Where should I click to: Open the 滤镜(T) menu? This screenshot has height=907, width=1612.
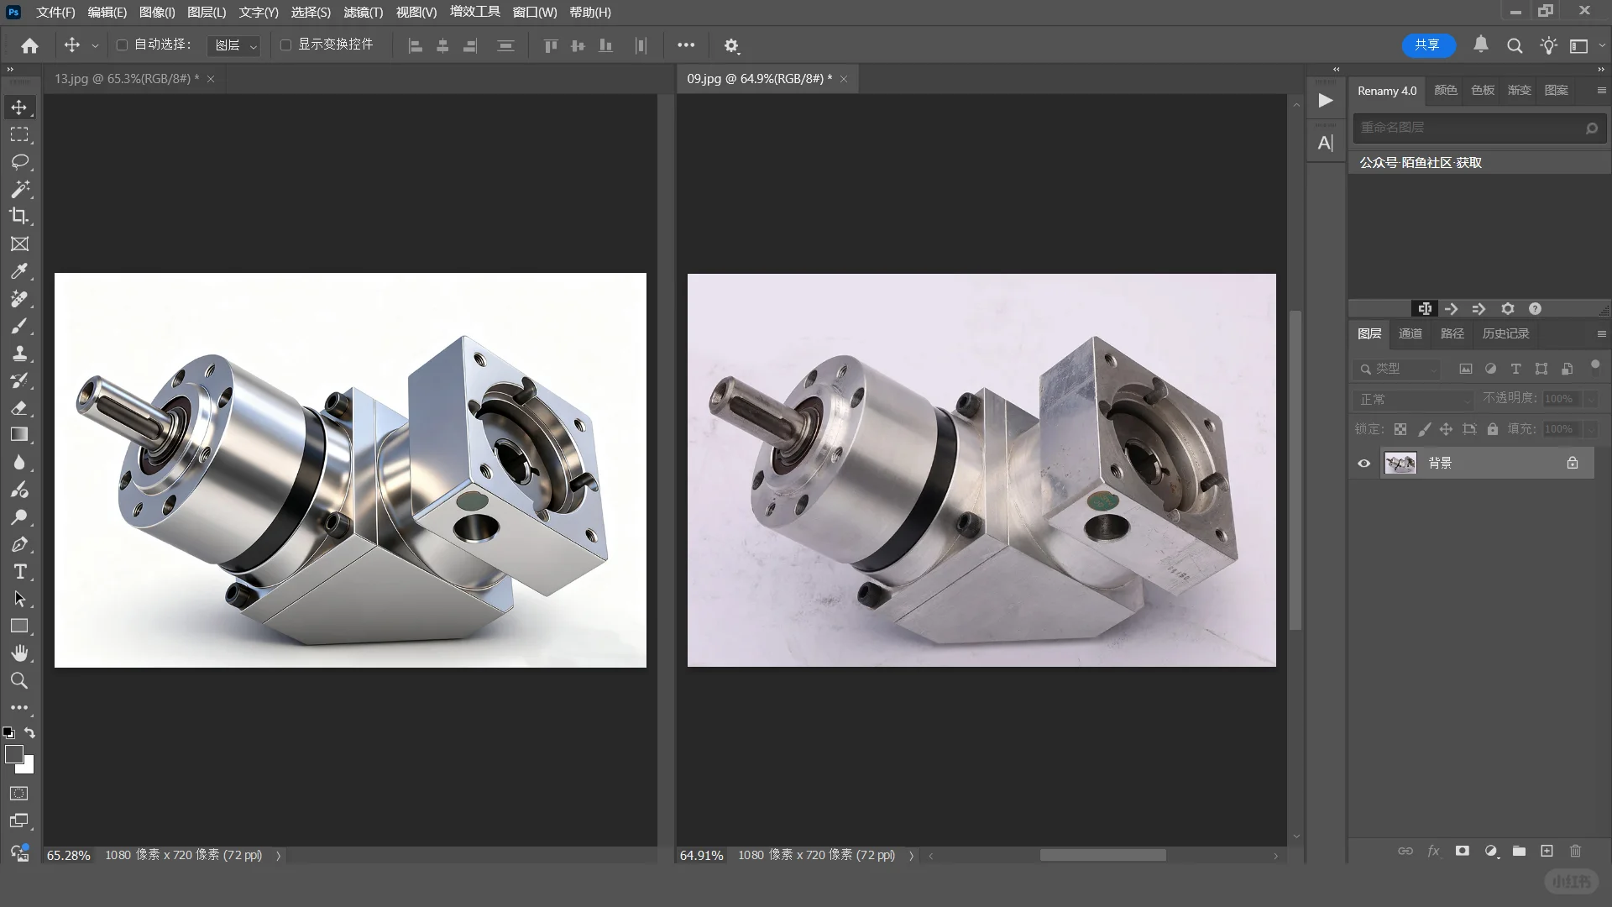pyautogui.click(x=363, y=13)
